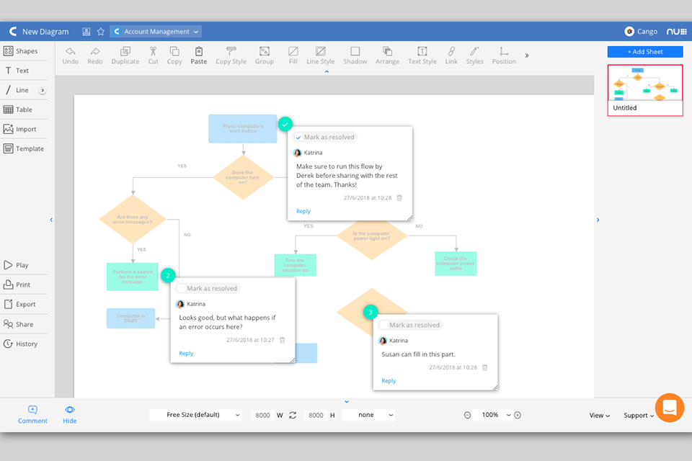Open the Arrange toolbar tool

387,55
